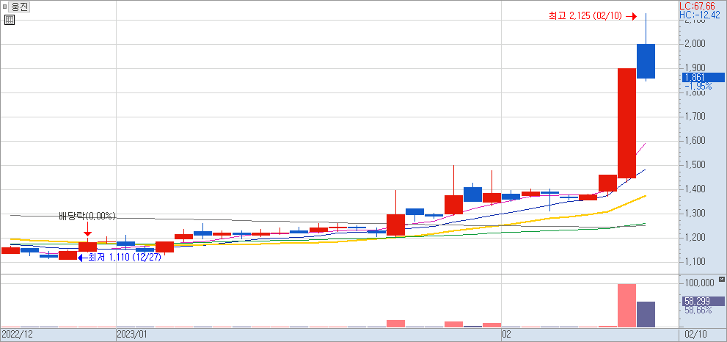The image size is (727, 342).
Task: Click the LC:67.66 indicator text
Action: 702,6
